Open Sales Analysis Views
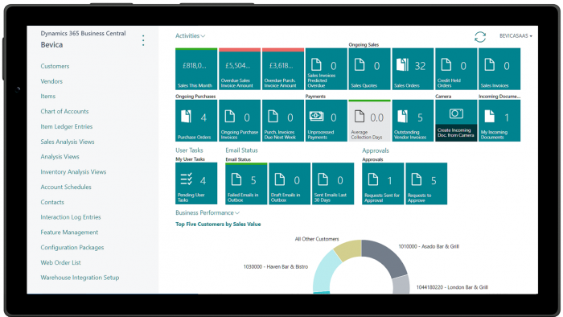Image resolution: width=563 pixels, height=317 pixels. (x=68, y=142)
